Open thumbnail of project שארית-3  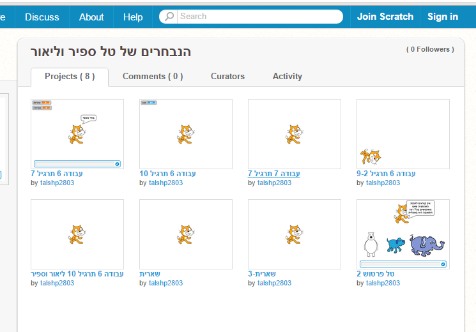point(295,234)
